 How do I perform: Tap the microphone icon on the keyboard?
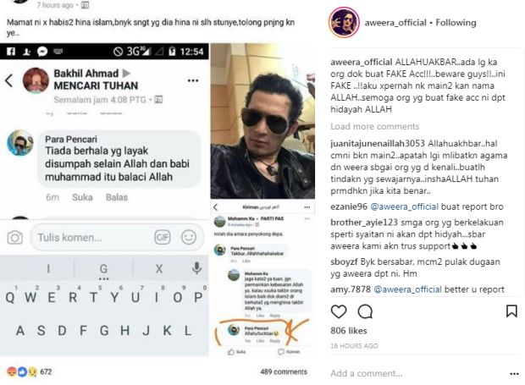[x=196, y=268]
